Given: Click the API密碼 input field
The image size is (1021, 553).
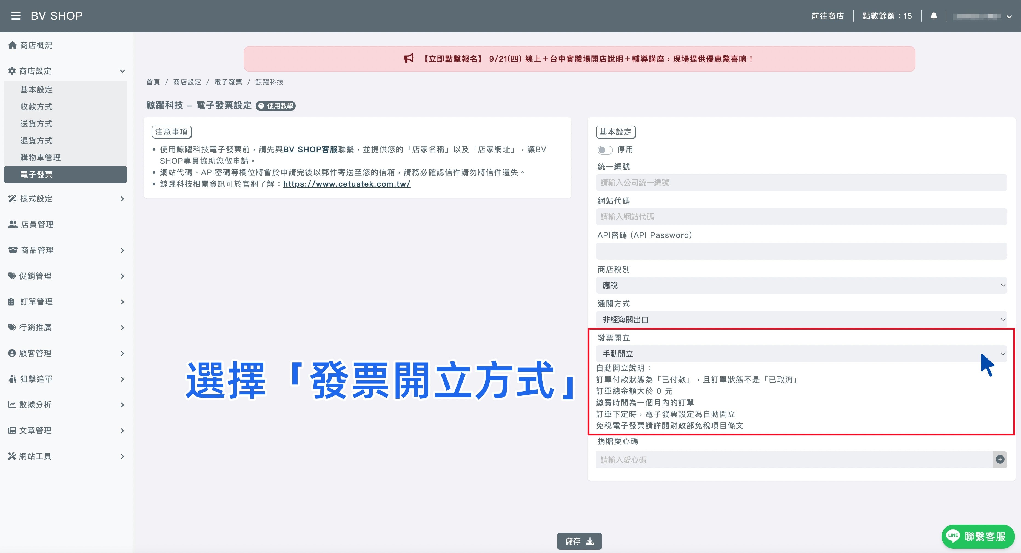Looking at the screenshot, I should pyautogui.click(x=802, y=251).
